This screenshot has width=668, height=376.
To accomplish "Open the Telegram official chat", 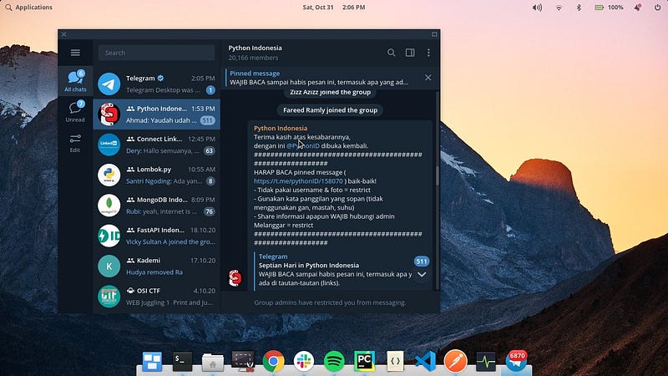I will point(156,84).
